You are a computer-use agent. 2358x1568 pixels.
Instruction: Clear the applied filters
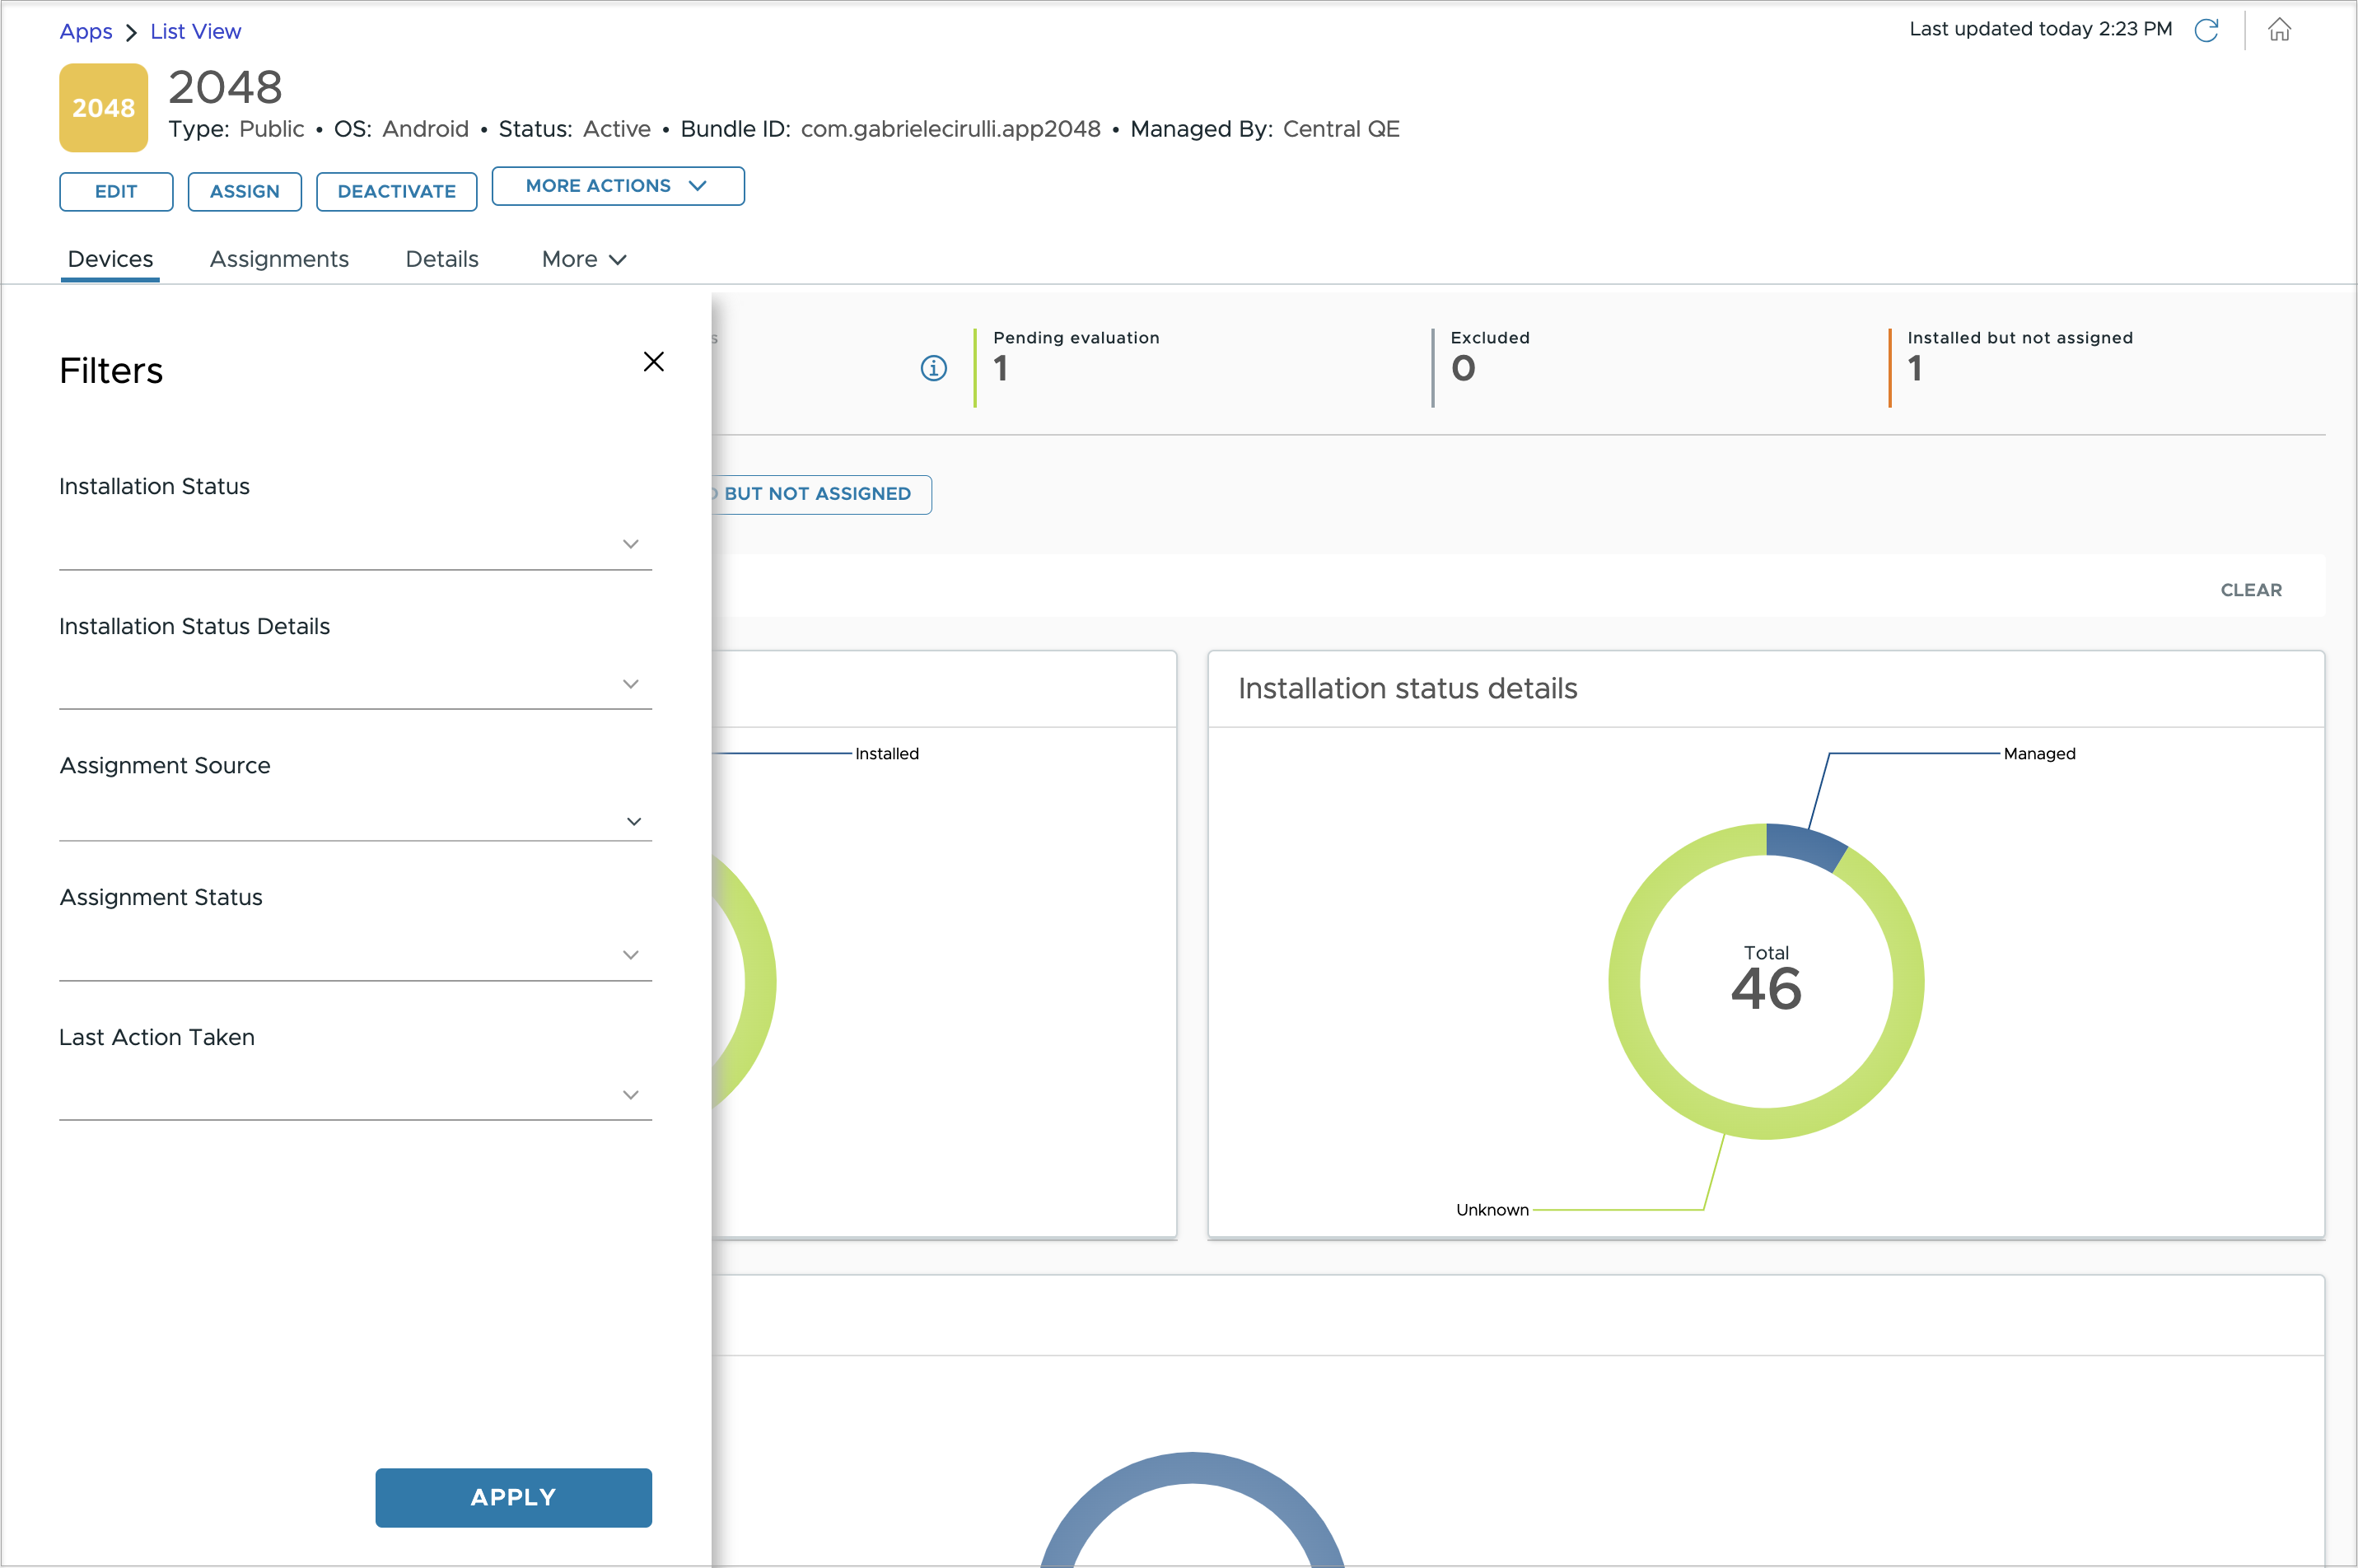pos(2251,590)
